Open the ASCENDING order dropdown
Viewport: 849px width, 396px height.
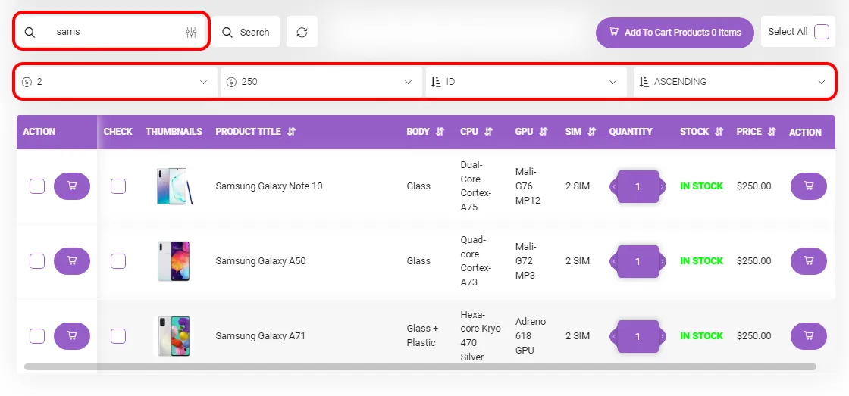pos(733,82)
